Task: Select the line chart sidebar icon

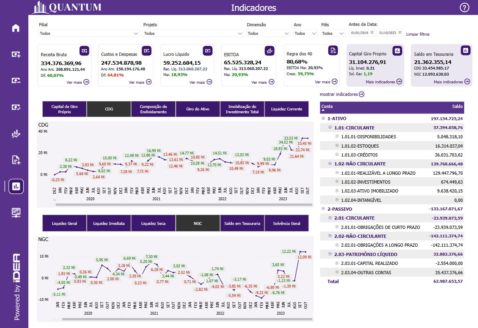Action: coord(16,134)
